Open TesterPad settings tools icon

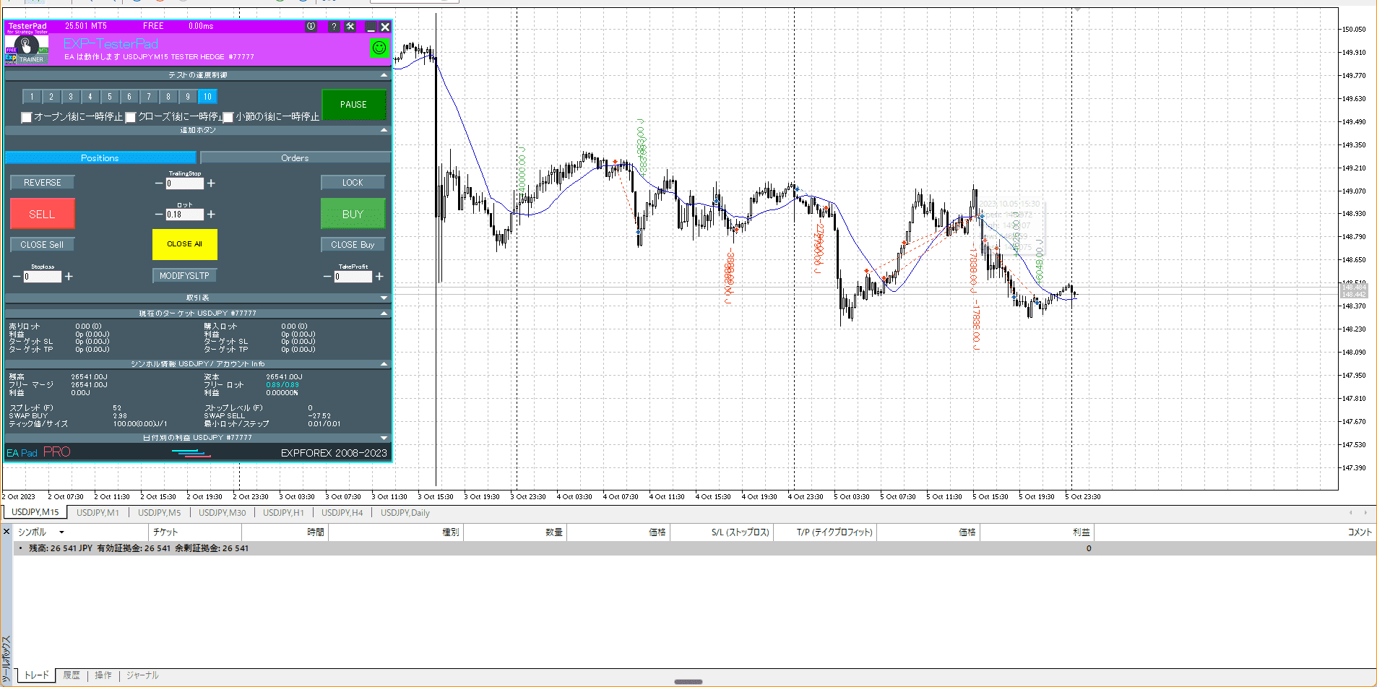tap(350, 27)
